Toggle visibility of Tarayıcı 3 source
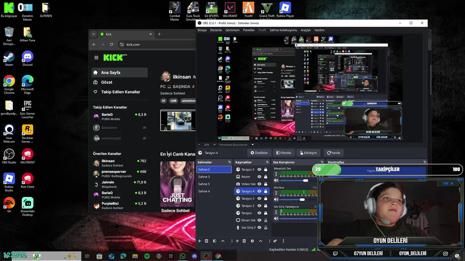Image resolution: width=465 pixels, height=261 pixels. 259,198
